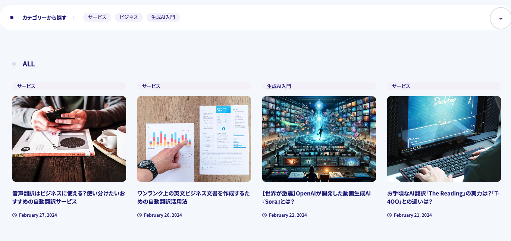Expand the category bar chevron button

pos(500,18)
